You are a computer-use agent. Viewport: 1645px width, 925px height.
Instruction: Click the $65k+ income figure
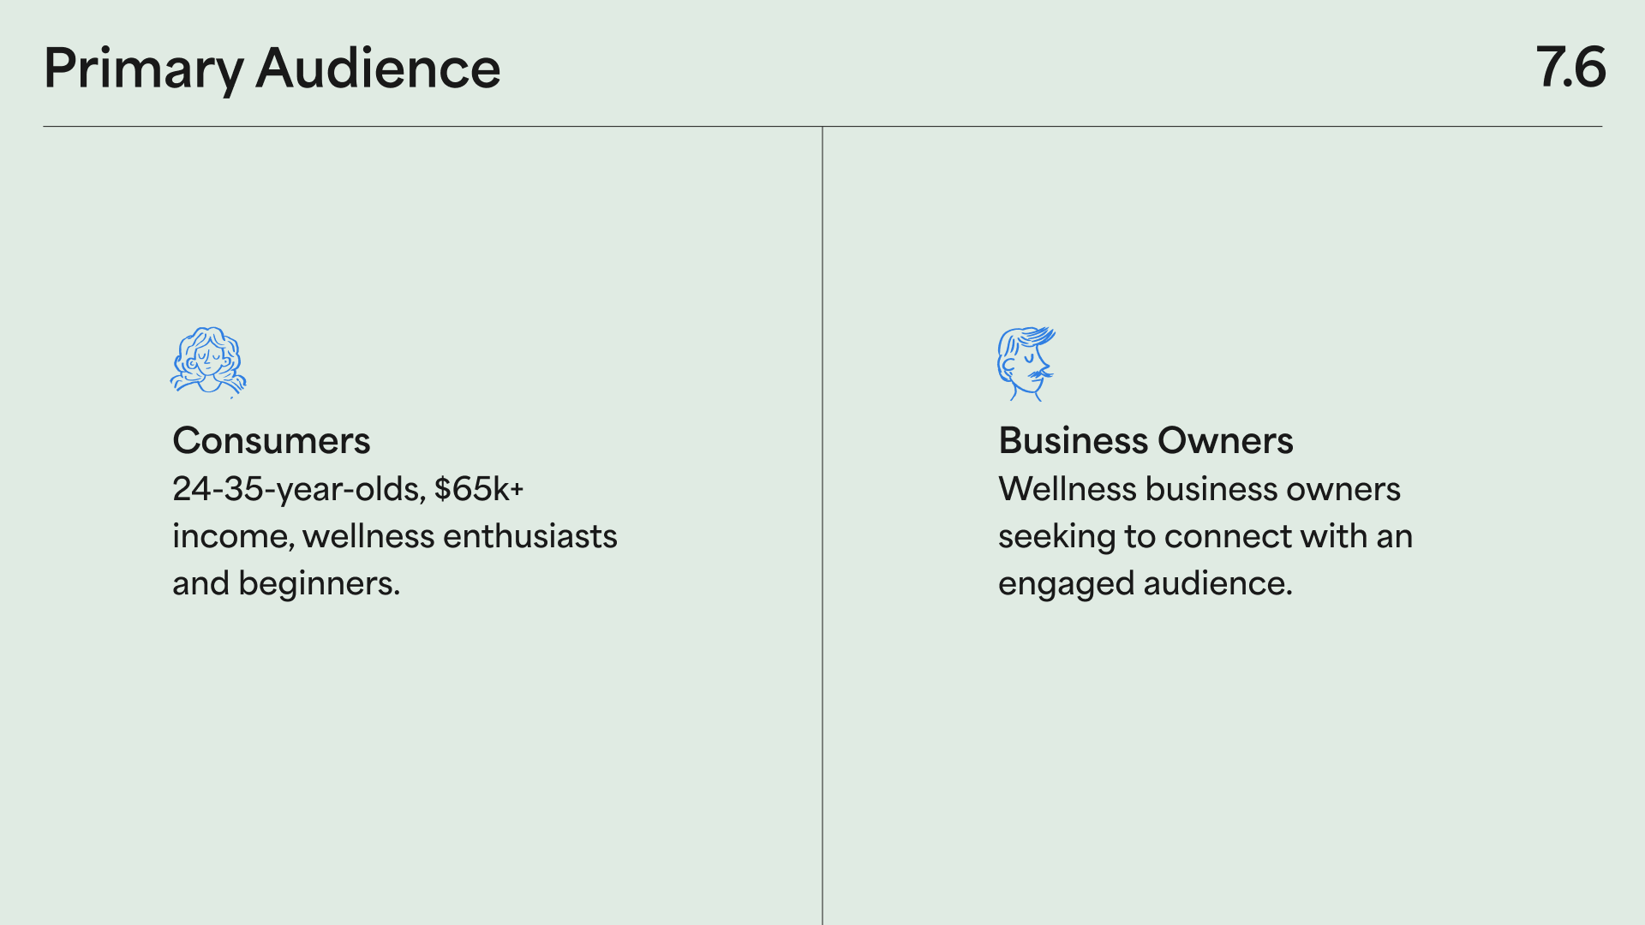coord(479,489)
